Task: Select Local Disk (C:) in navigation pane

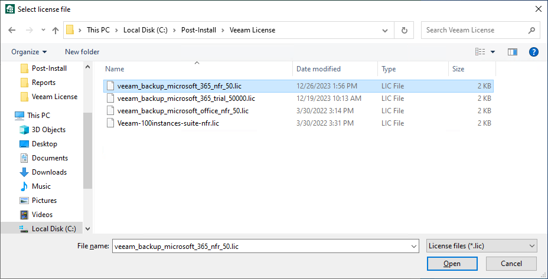Action: pos(41,229)
